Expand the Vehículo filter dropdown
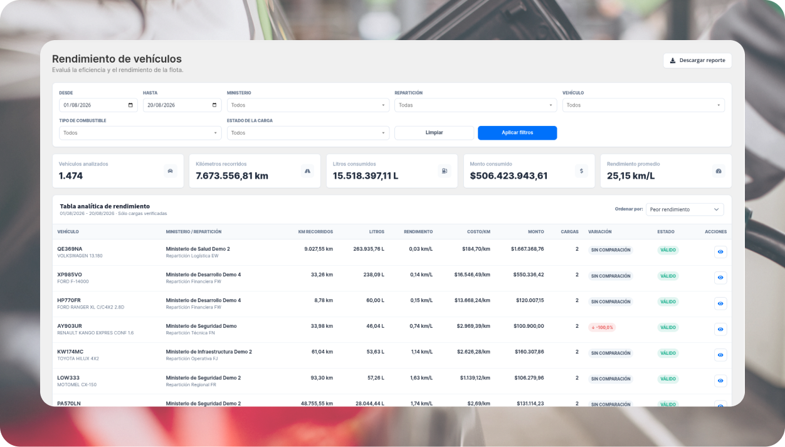This screenshot has height=447, width=785. pyautogui.click(x=643, y=105)
